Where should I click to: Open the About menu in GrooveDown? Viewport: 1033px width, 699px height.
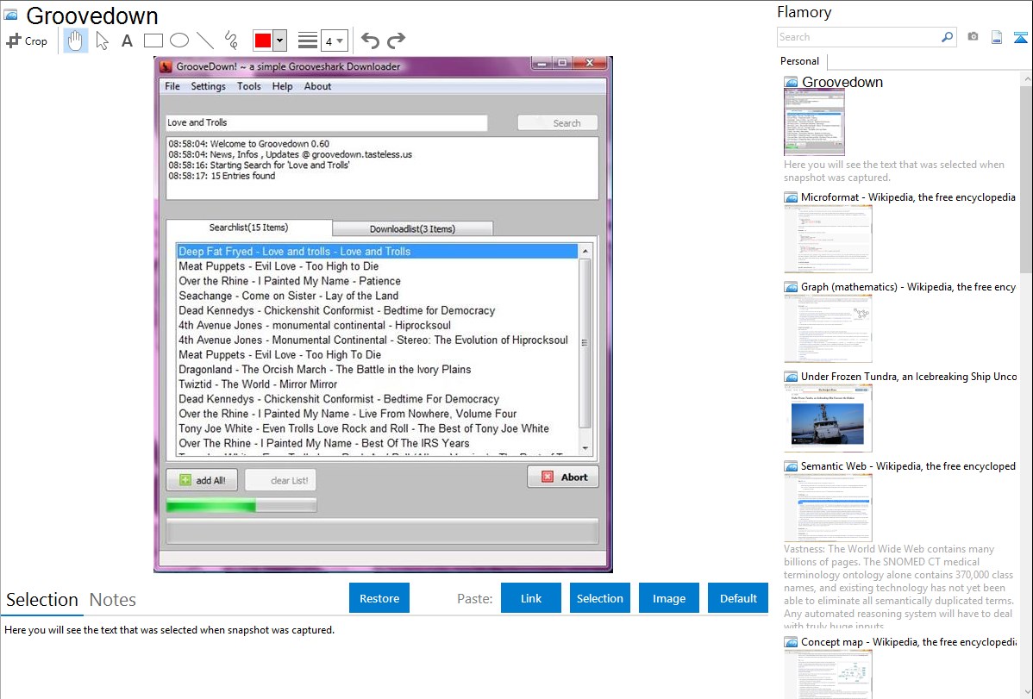317,86
